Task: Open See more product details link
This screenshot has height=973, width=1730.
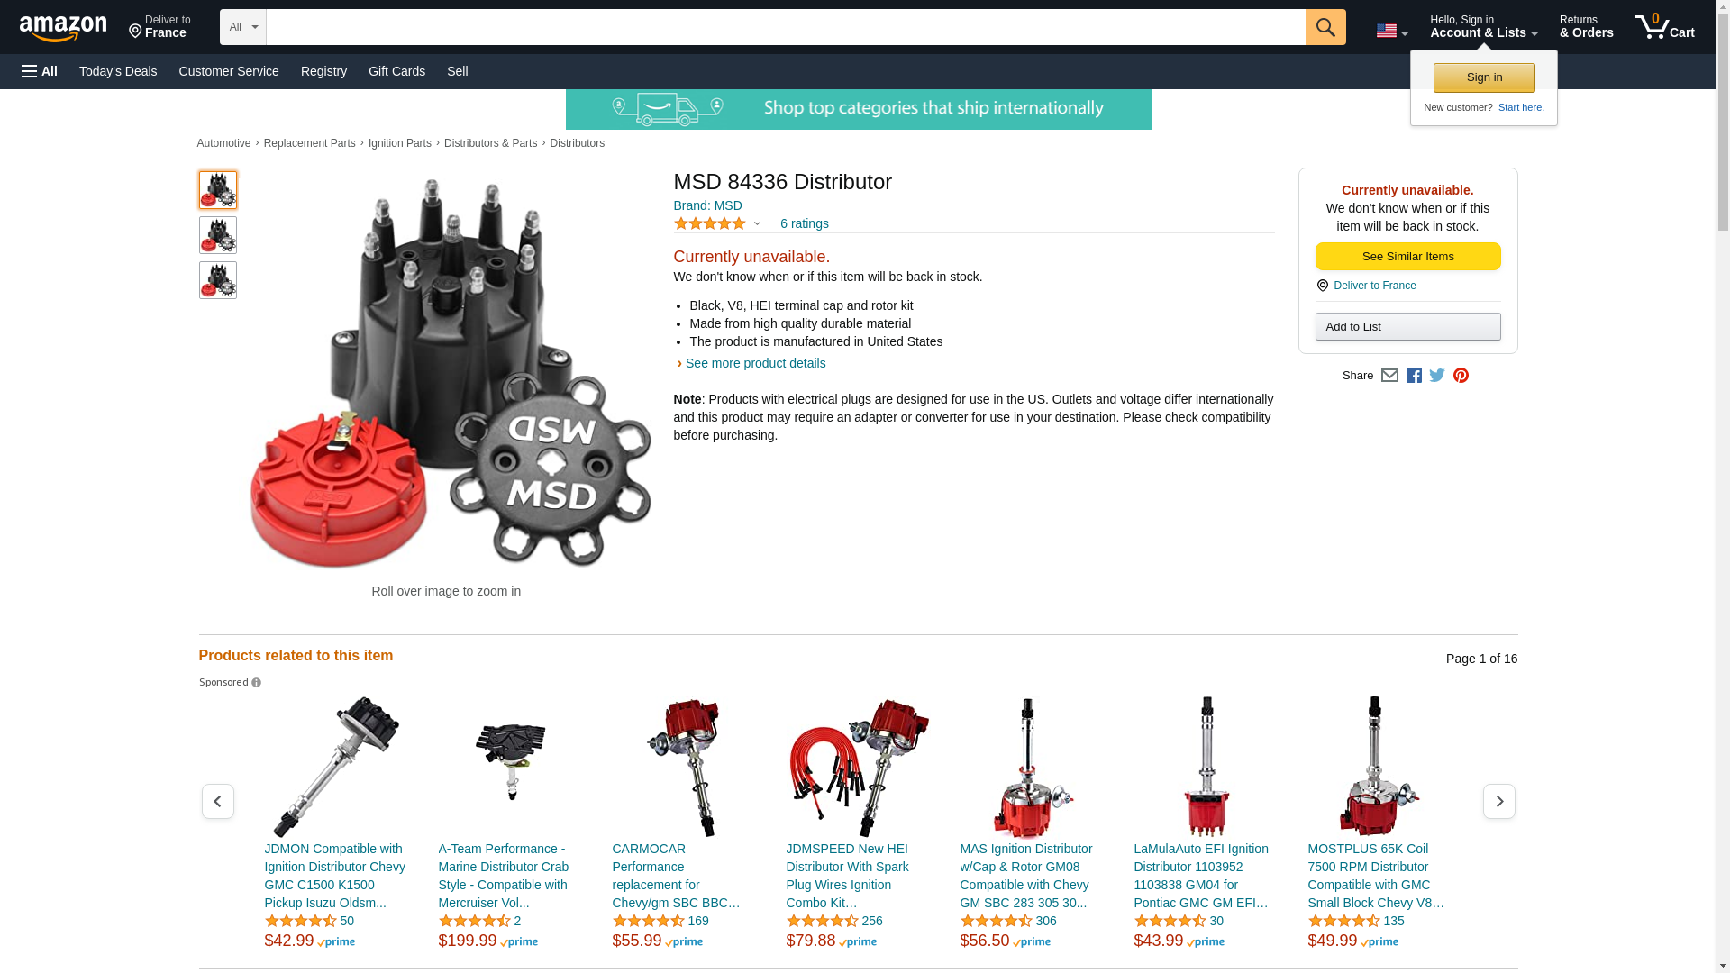Action: coord(755,363)
